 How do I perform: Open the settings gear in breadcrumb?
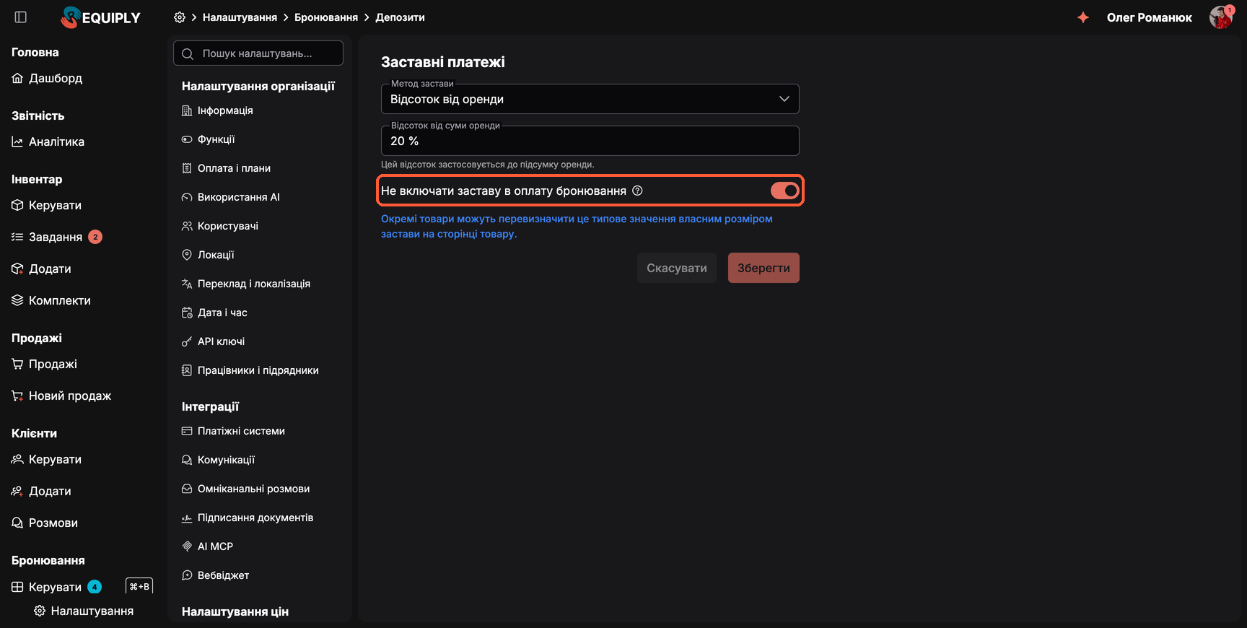point(180,17)
